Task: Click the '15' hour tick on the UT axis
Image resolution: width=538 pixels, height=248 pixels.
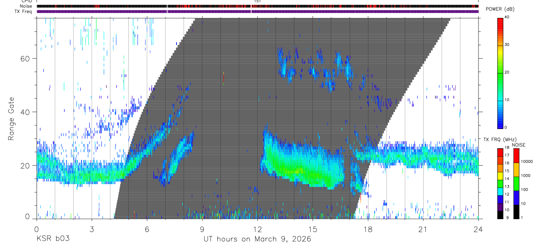Action: coord(313,229)
